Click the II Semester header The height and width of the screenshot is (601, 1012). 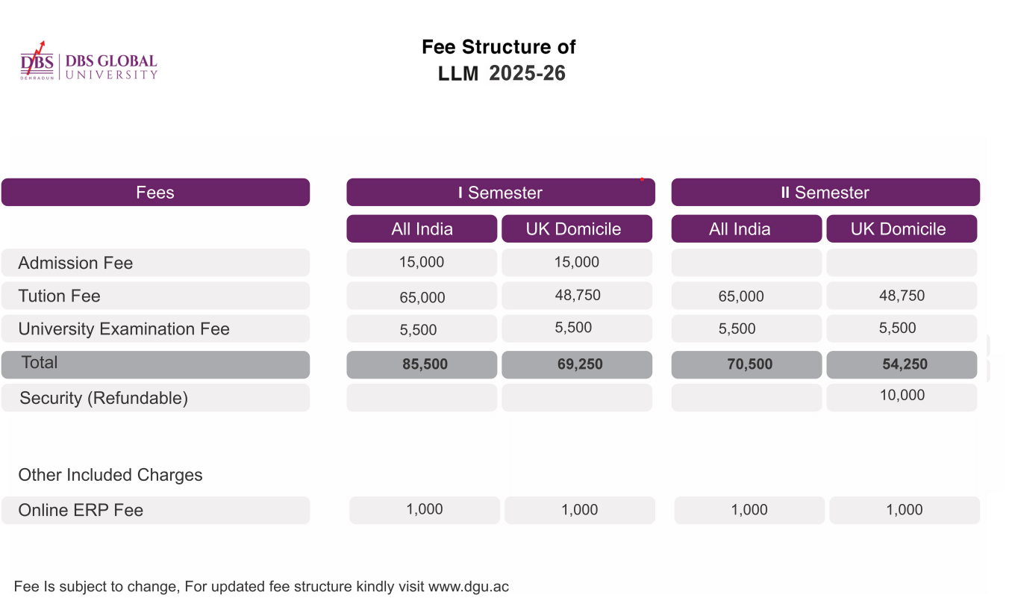(x=825, y=193)
